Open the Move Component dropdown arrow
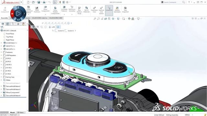207x116 pixels. 45,15
